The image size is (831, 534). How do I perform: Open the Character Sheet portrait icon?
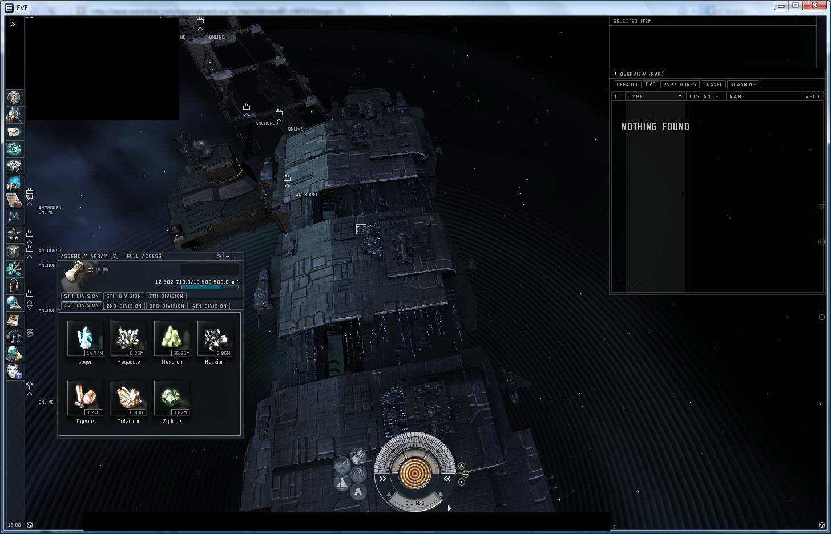(x=14, y=97)
